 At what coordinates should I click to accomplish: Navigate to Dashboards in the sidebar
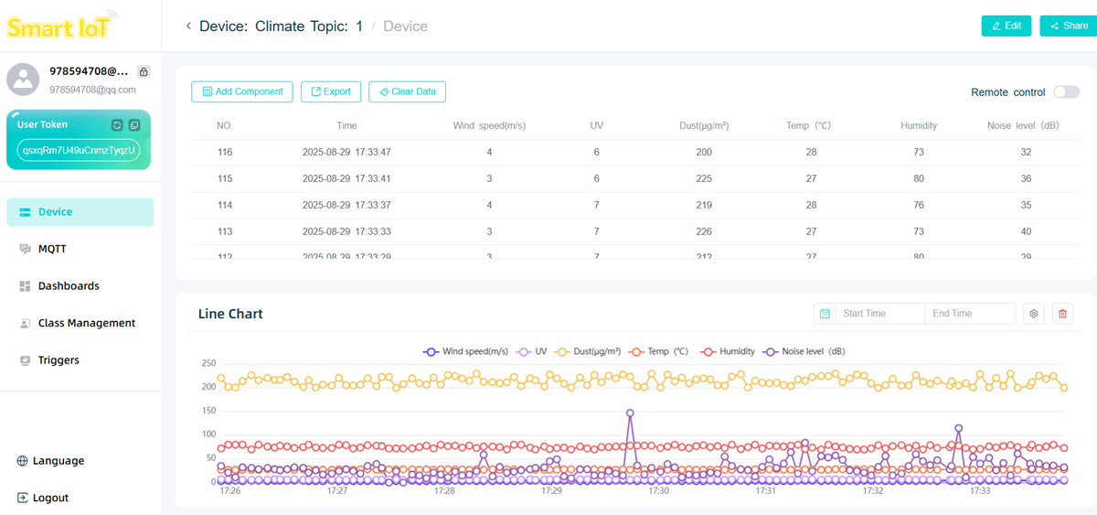68,286
